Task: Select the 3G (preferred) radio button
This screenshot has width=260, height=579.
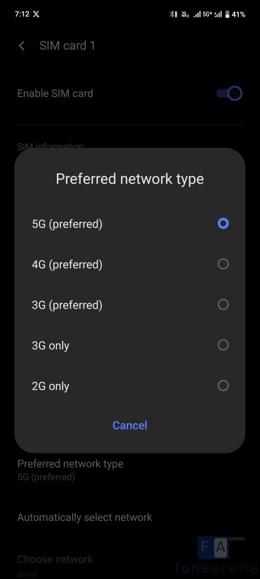Action: pos(223,305)
